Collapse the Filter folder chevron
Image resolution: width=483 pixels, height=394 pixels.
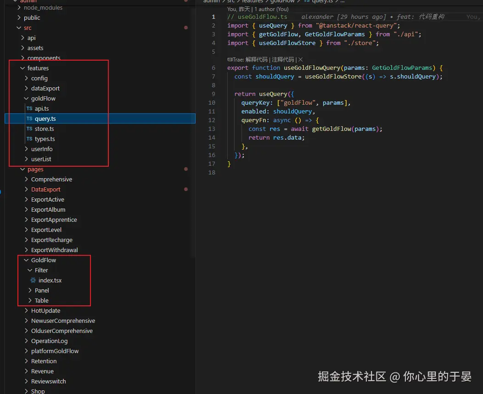pos(30,270)
